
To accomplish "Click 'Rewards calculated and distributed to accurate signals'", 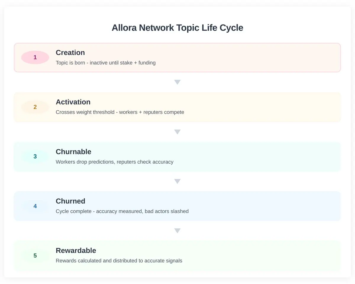I will point(119,261).
